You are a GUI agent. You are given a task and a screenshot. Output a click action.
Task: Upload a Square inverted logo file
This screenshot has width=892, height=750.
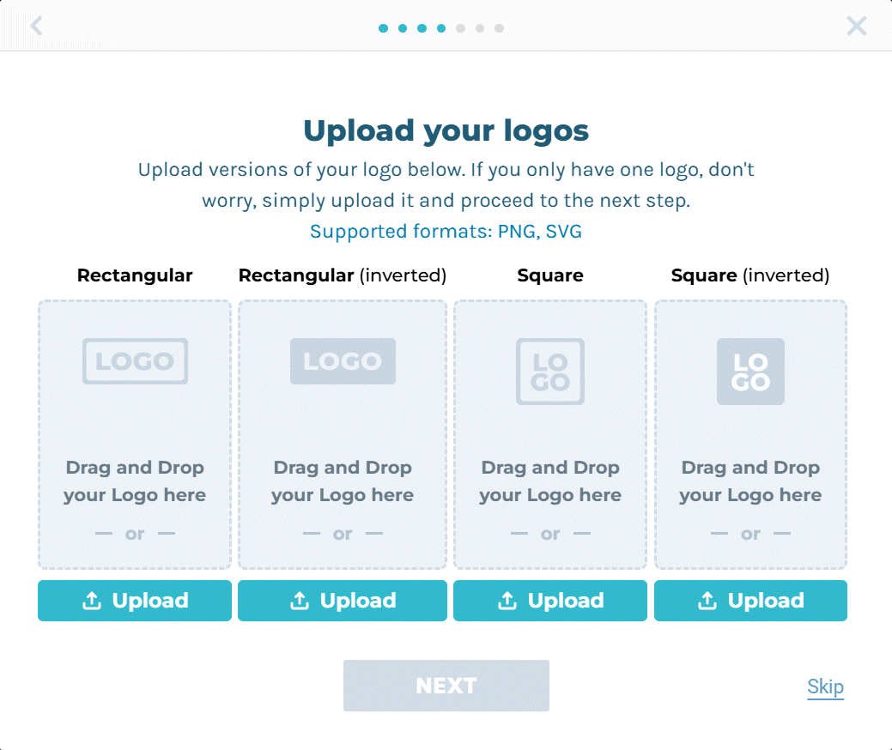tap(750, 601)
